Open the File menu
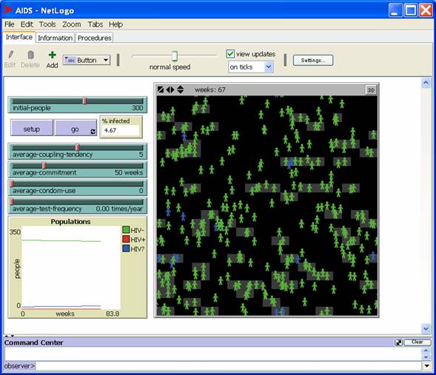Image resolution: width=436 pixels, height=375 pixels. tap(10, 24)
